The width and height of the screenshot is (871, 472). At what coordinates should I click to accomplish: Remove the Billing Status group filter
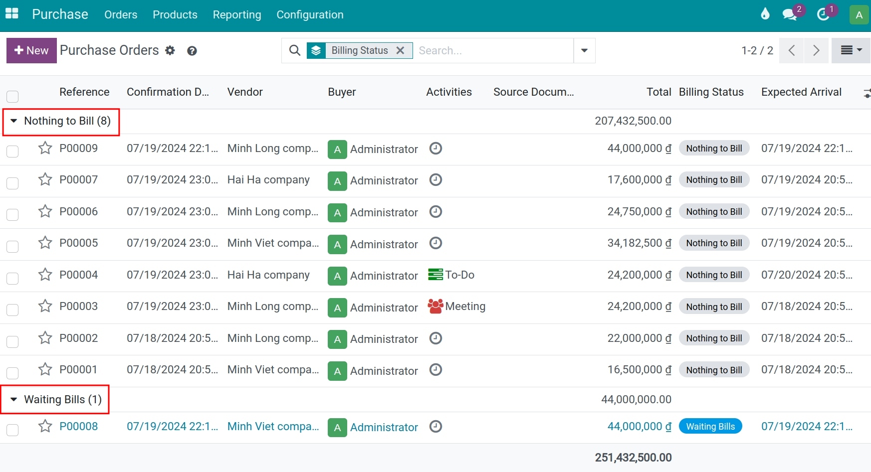400,50
